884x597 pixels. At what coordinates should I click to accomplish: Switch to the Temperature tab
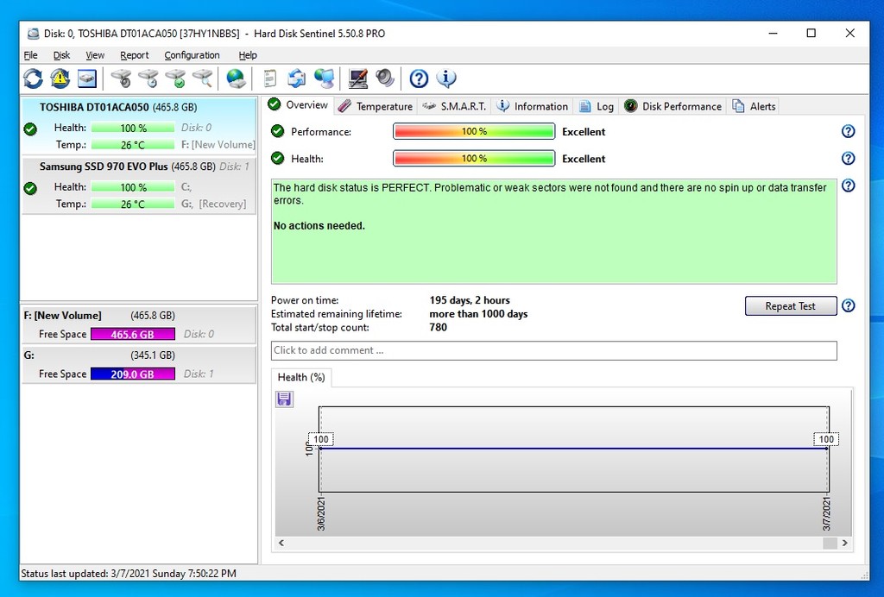pos(376,106)
